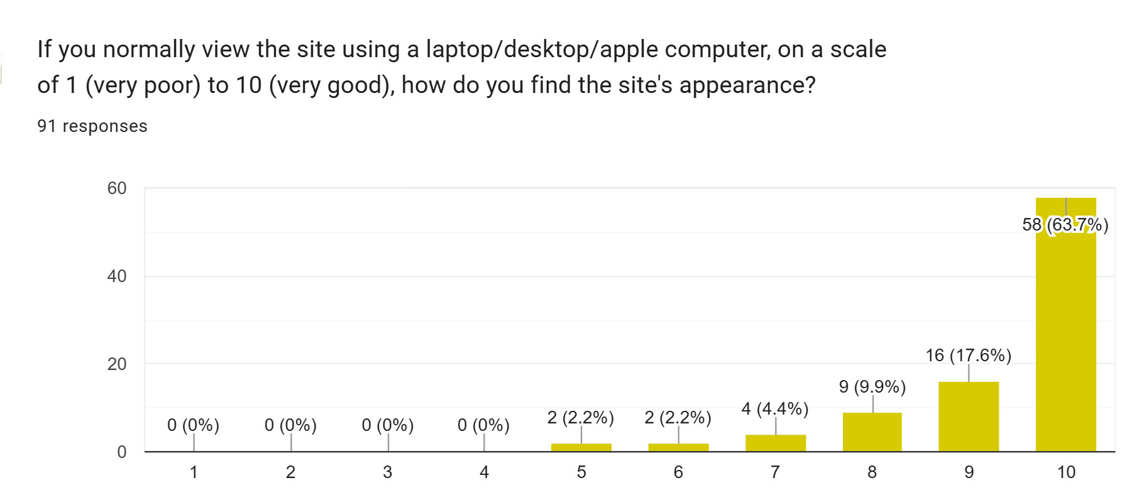Click the bar for rating 9
The width and height of the screenshot is (1132, 490).
click(x=968, y=416)
